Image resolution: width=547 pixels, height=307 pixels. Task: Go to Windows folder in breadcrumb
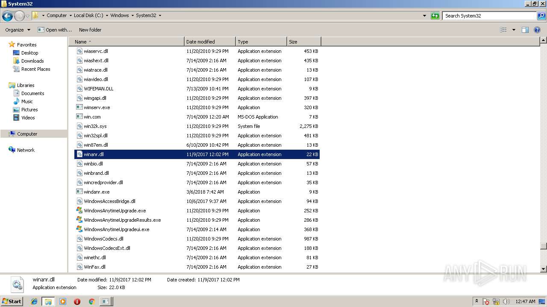point(120,15)
